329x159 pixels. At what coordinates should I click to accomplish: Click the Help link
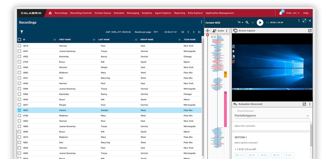306,13
